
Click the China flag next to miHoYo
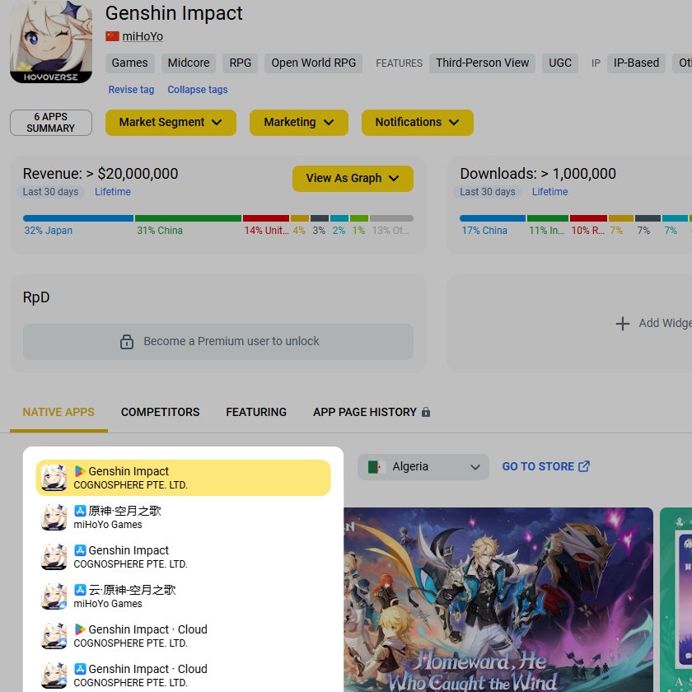[112, 36]
